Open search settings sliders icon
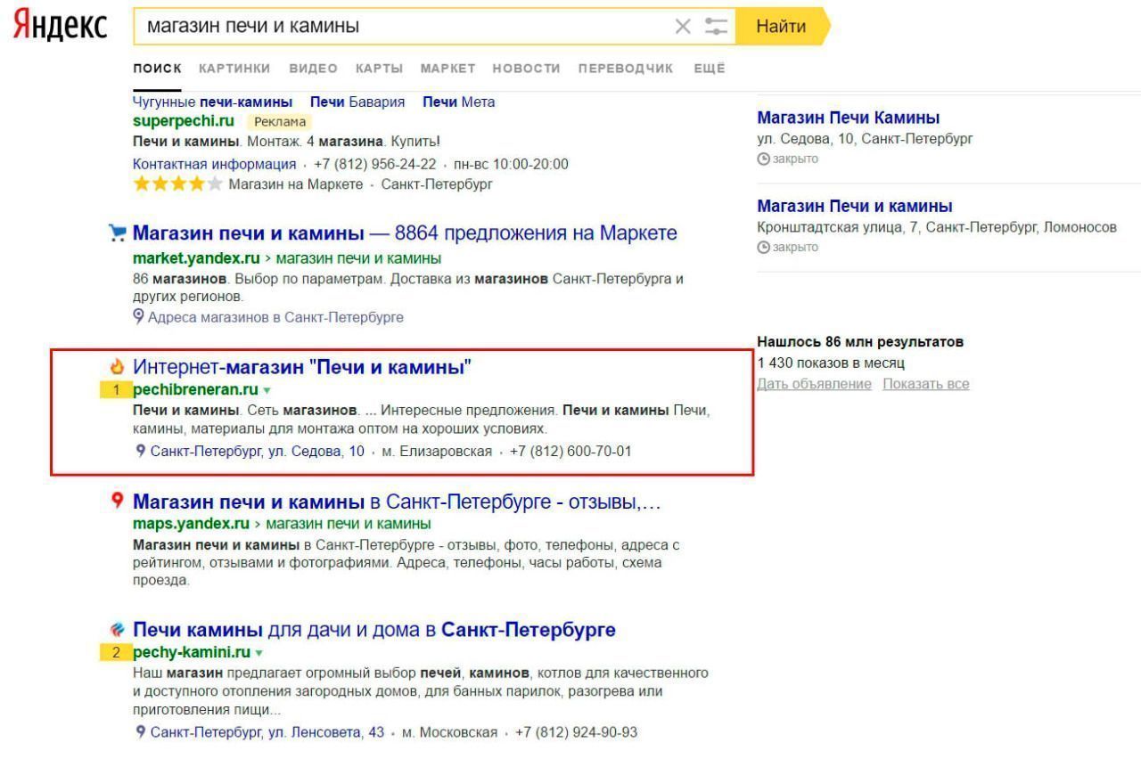Image resolution: width=1141 pixels, height=759 pixels. (716, 27)
